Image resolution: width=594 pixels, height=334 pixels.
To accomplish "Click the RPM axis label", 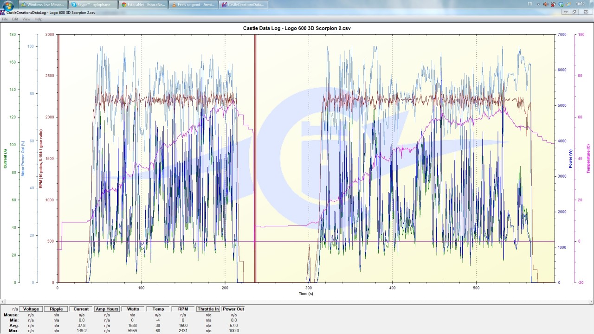I will pyautogui.click(x=41, y=158).
